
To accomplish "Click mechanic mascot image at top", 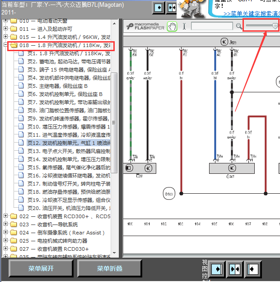I will click(191, 9).
